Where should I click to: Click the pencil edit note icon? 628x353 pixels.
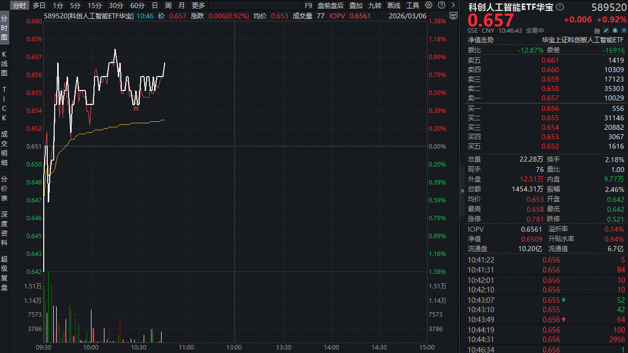pos(606,30)
